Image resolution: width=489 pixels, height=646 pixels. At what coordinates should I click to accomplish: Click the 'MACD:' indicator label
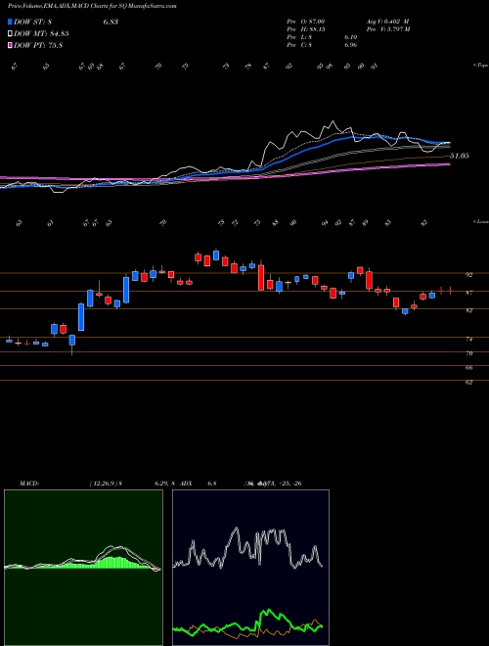click(x=28, y=484)
